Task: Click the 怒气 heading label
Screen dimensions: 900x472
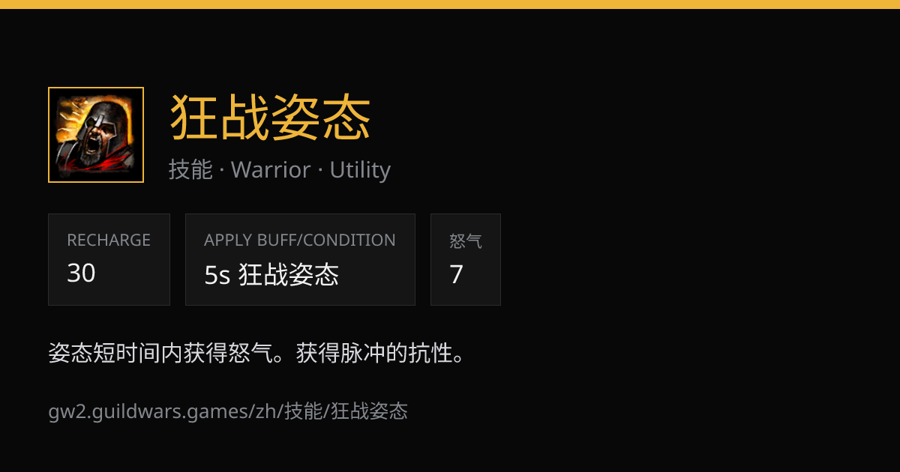Action: [466, 241]
